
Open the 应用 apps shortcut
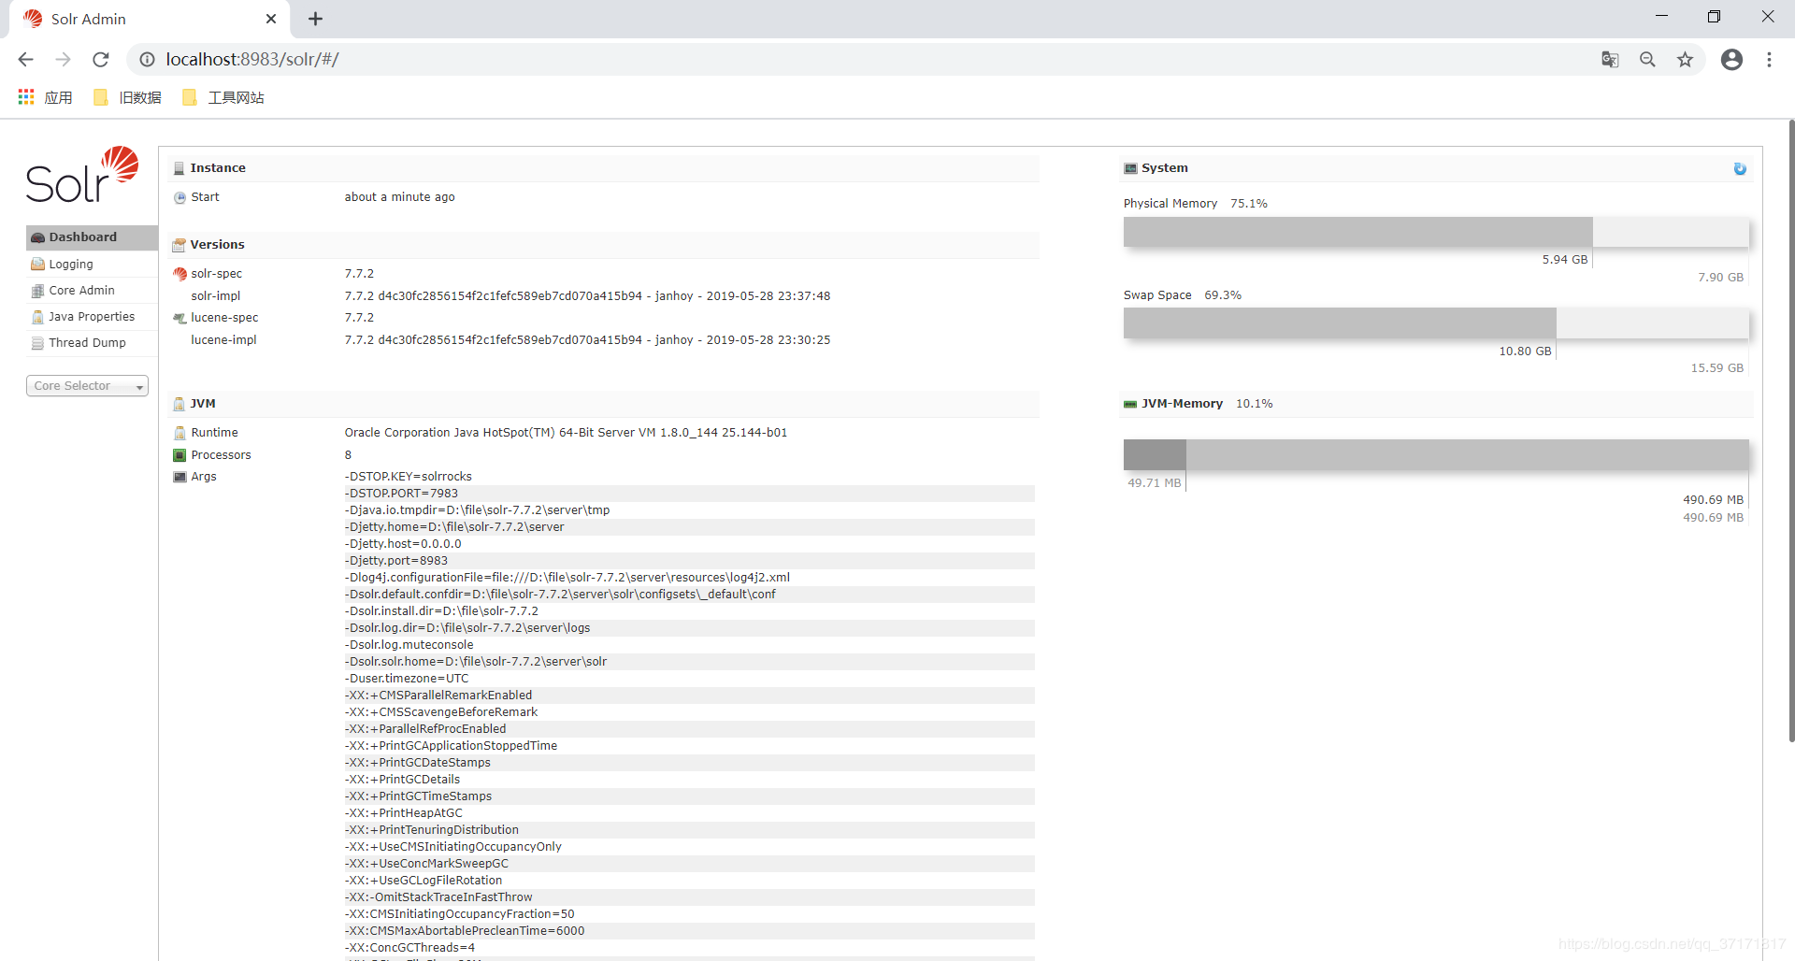pos(45,97)
